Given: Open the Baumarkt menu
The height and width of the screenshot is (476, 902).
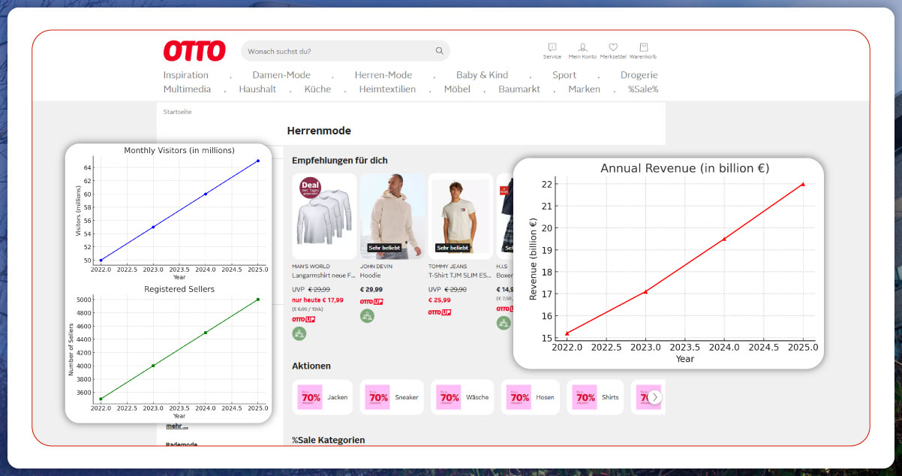Looking at the screenshot, I should pos(519,89).
